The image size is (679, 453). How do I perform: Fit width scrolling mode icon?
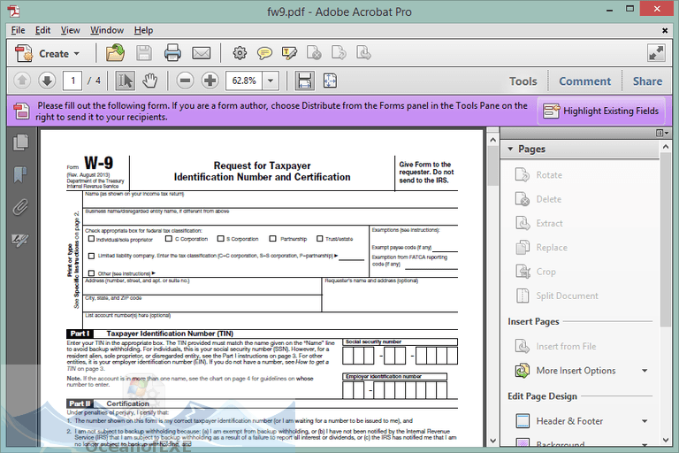pyautogui.click(x=304, y=81)
